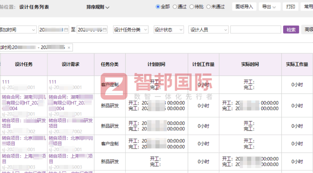Click 新品研发 category in the 湖南 contract row
313x173 pixels.
pos(110,106)
